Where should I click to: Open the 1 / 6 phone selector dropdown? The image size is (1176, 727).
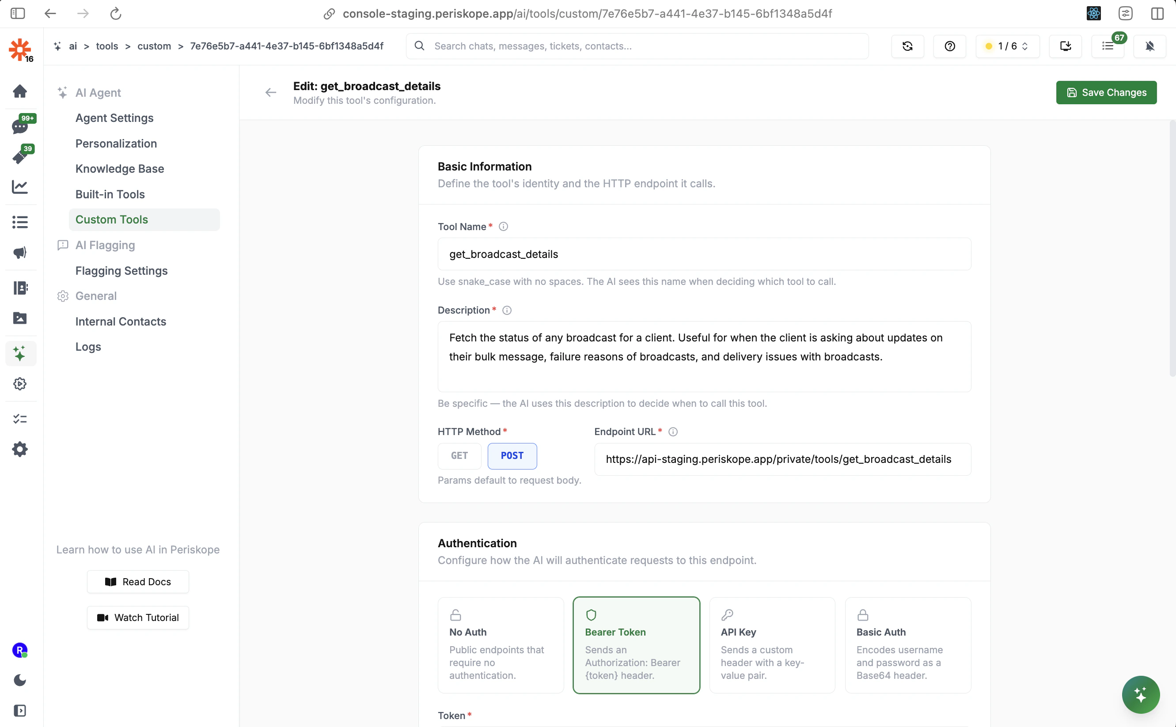click(1007, 46)
